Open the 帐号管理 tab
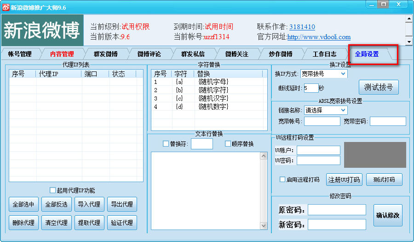 point(20,54)
